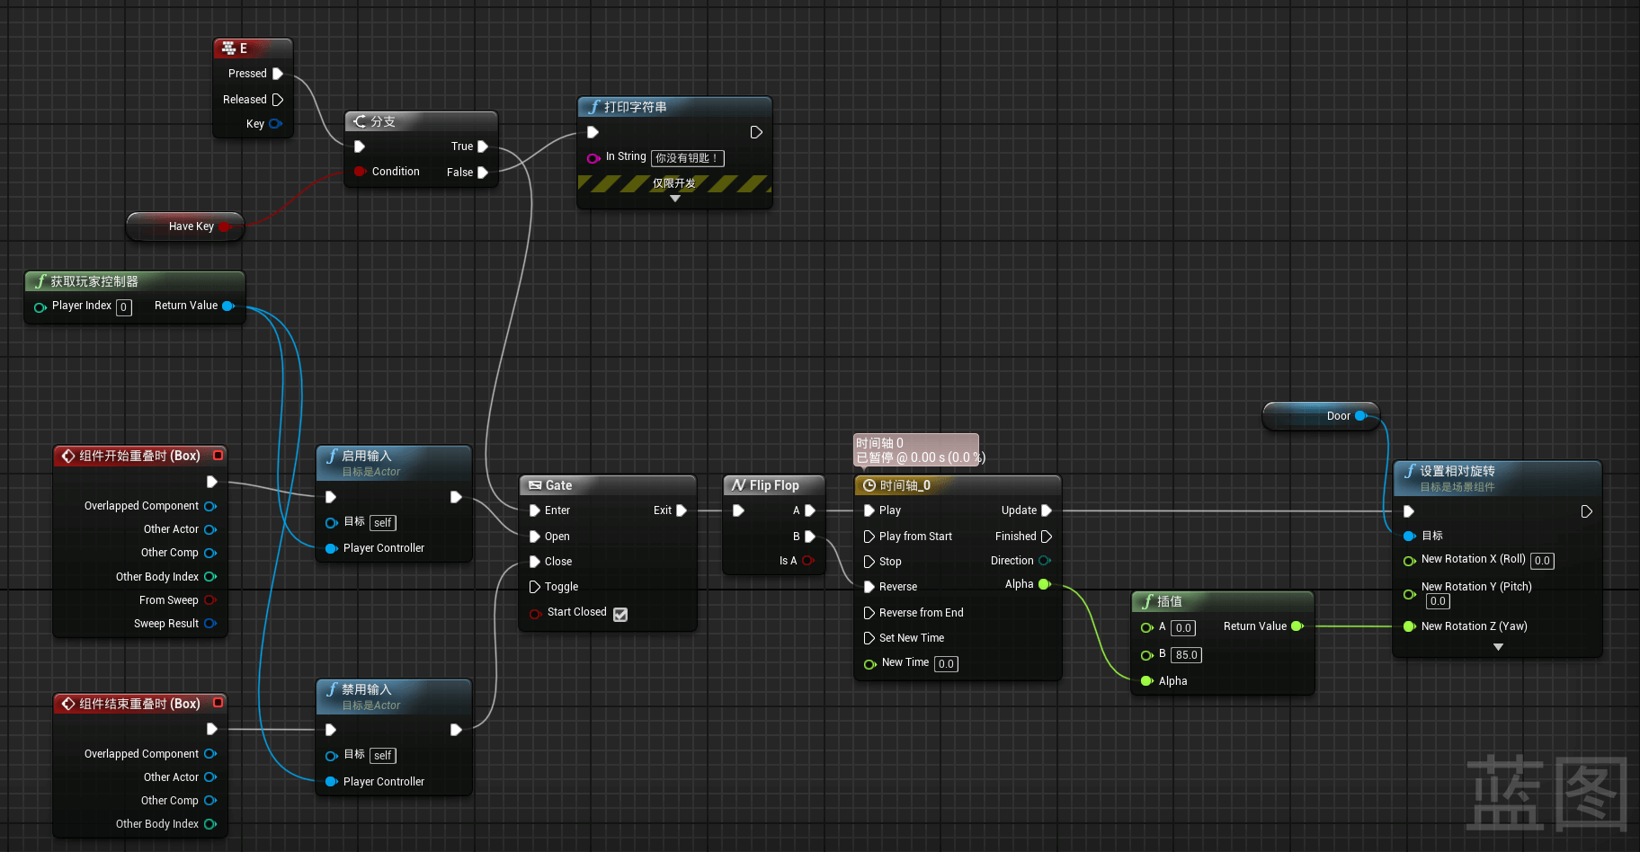The image size is (1640, 852).
Task: Edit New Rotation Y (Pitch) value field
Action: [1438, 601]
